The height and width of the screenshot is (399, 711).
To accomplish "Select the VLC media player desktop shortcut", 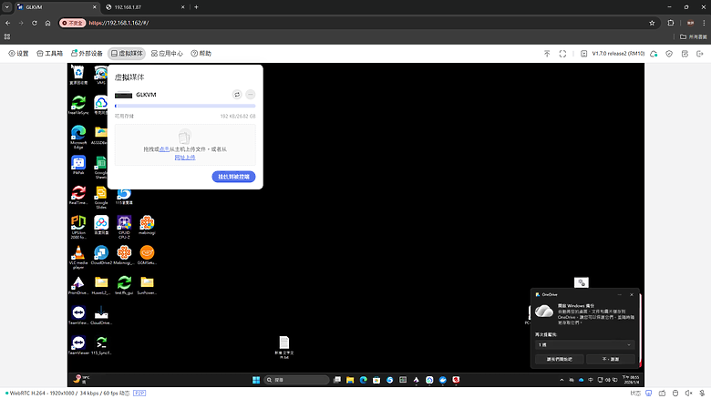I will (x=78, y=257).
